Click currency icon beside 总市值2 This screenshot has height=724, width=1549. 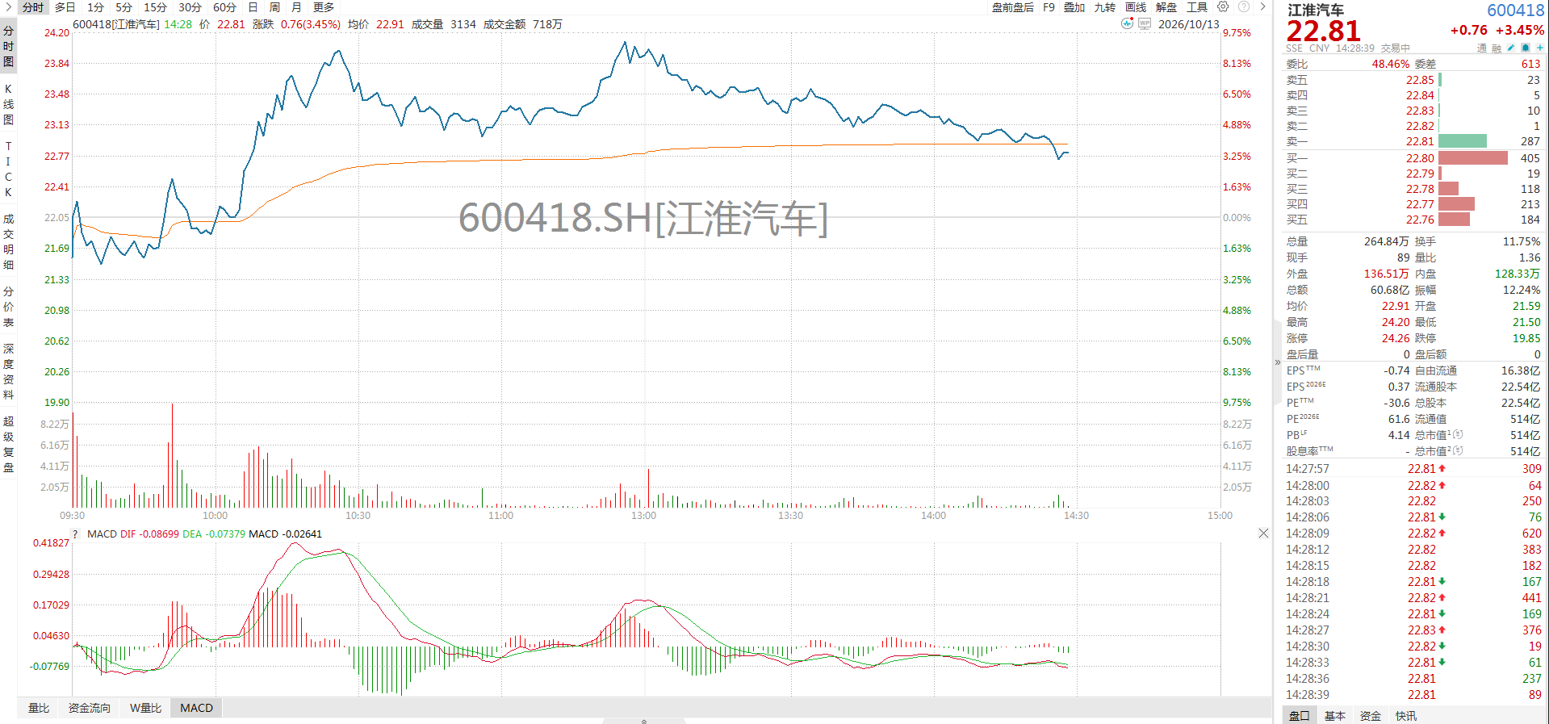pyautogui.click(x=1459, y=451)
